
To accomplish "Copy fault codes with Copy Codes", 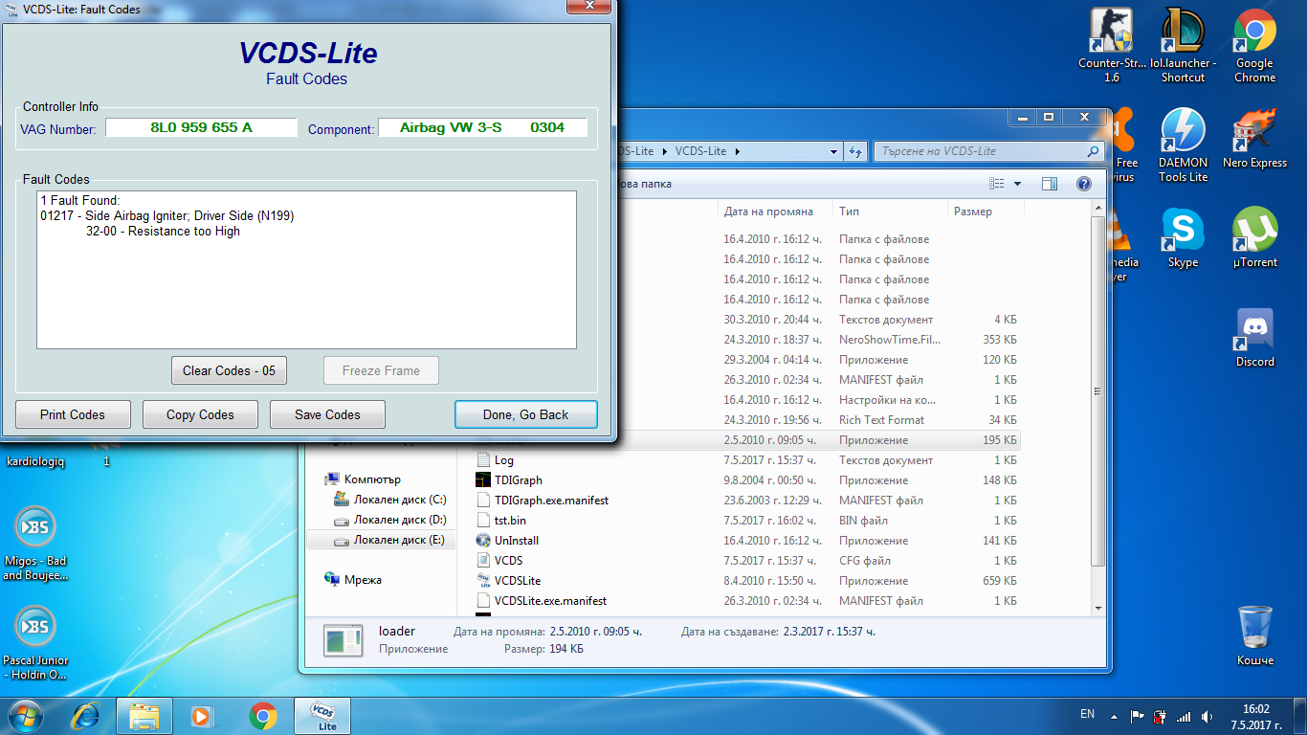I will [x=200, y=414].
